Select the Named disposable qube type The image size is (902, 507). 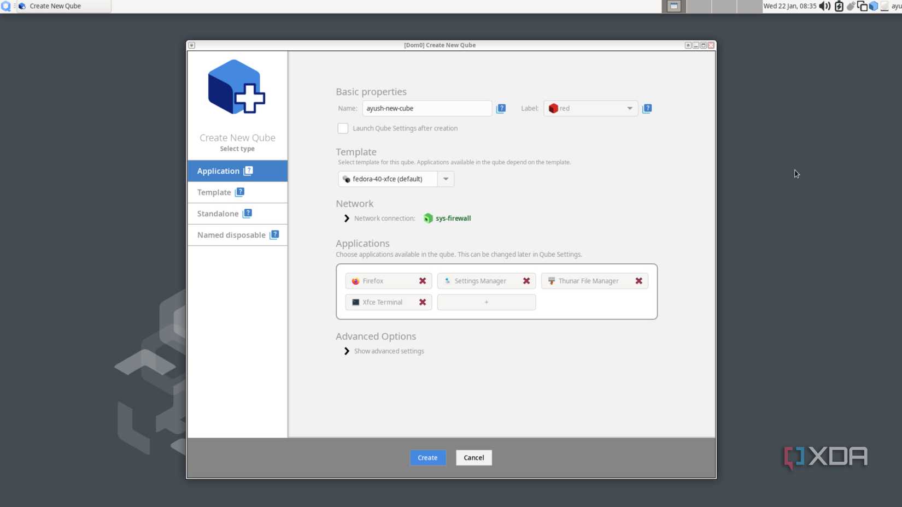point(232,234)
